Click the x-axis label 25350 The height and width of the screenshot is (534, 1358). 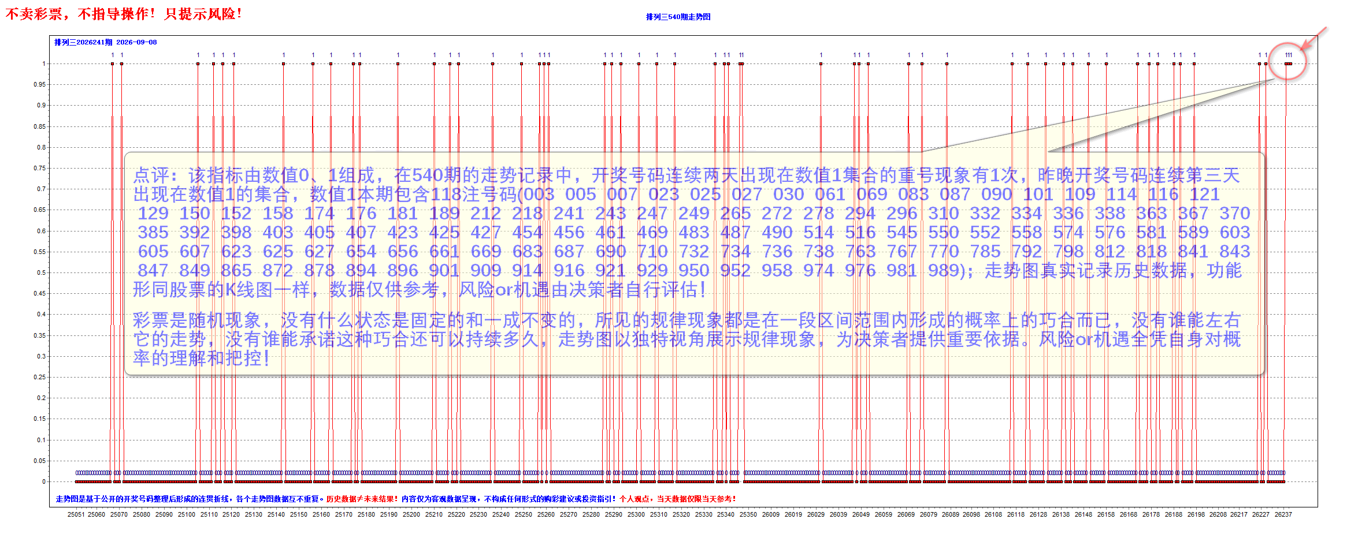748,514
